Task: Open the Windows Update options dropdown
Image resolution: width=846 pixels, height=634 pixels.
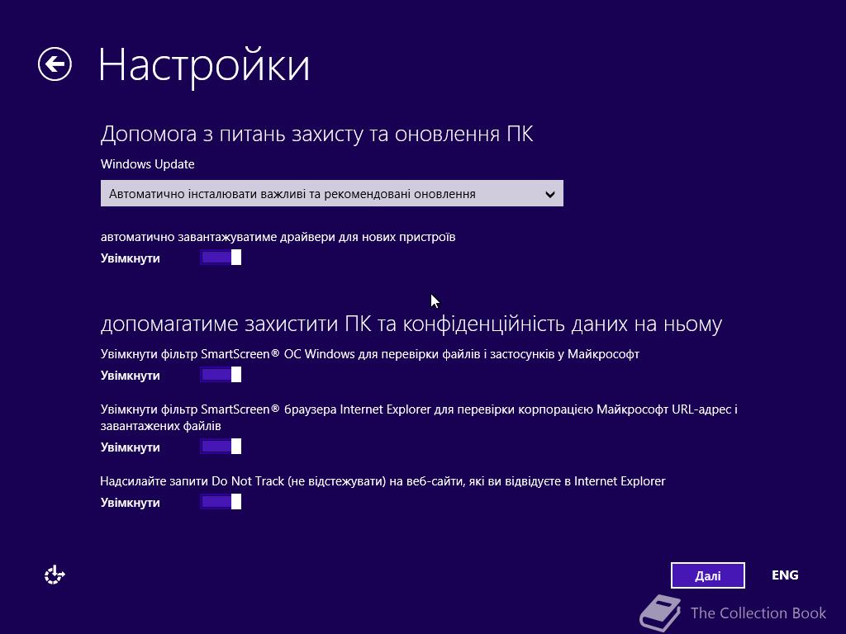Action: (x=332, y=193)
